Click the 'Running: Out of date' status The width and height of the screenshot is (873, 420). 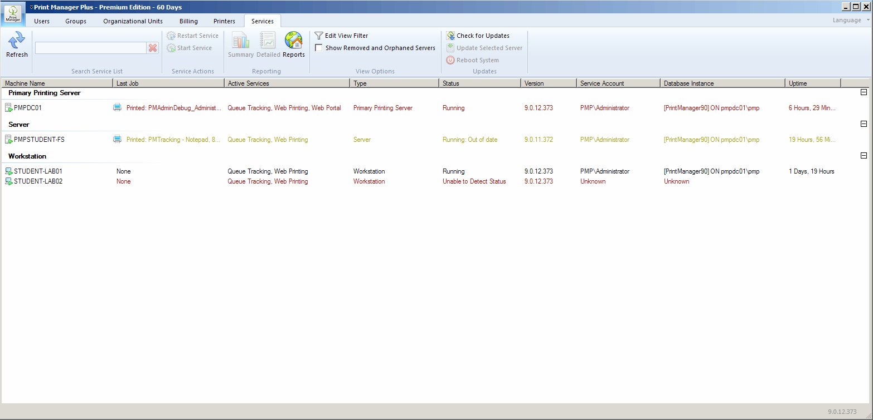click(470, 140)
